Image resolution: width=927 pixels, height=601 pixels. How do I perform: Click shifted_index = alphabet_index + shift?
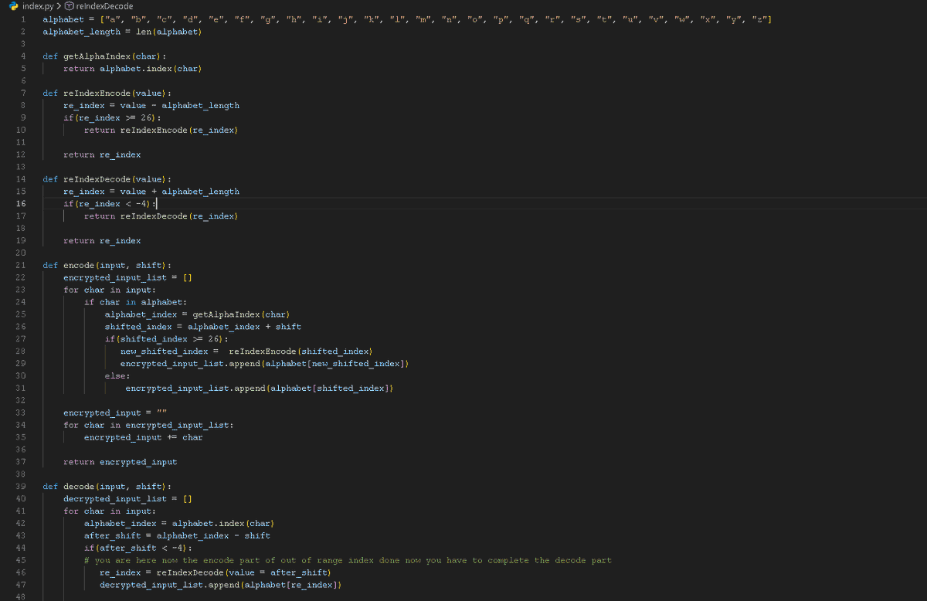pyautogui.click(x=203, y=327)
